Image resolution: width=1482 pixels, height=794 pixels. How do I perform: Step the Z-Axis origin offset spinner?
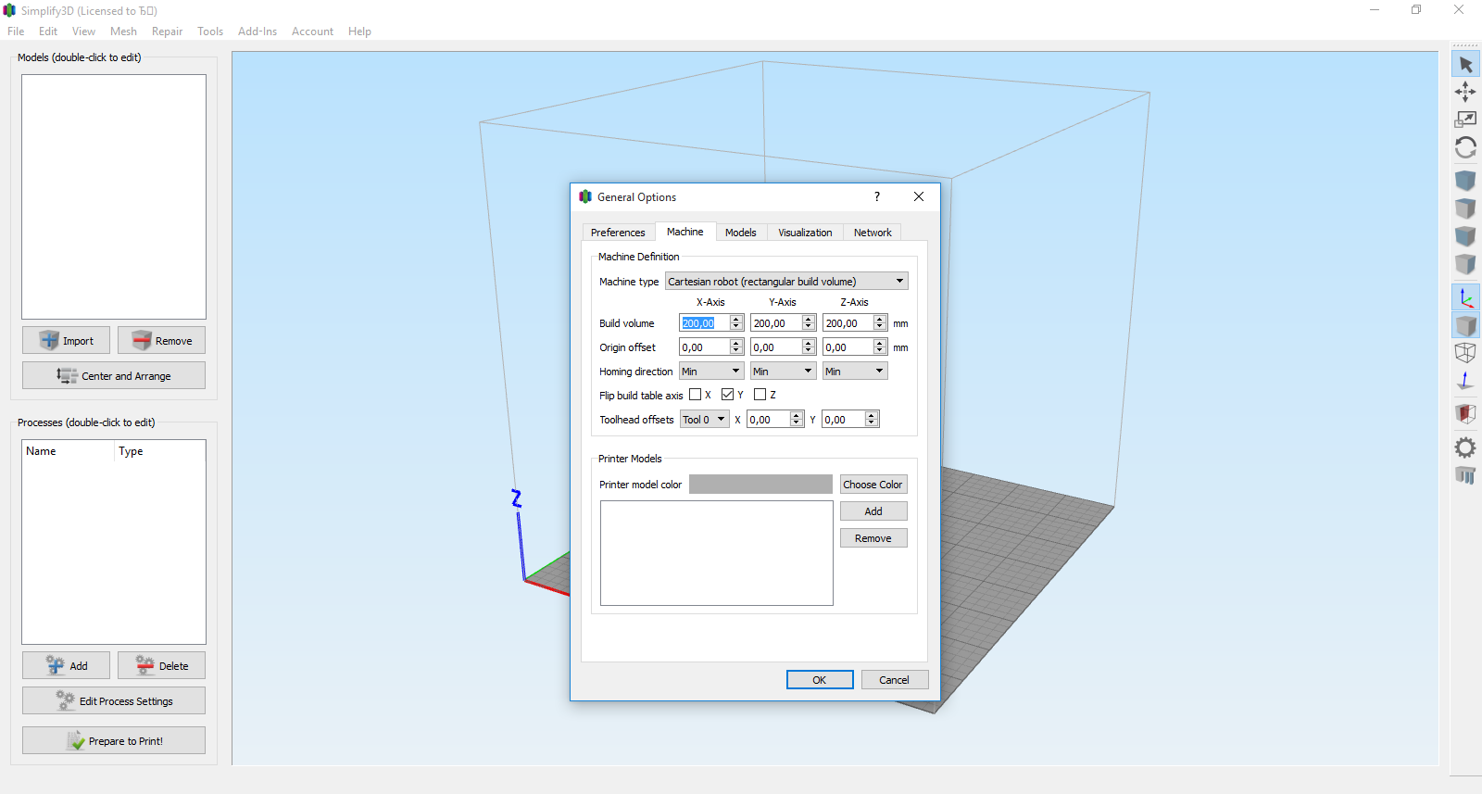tap(880, 347)
